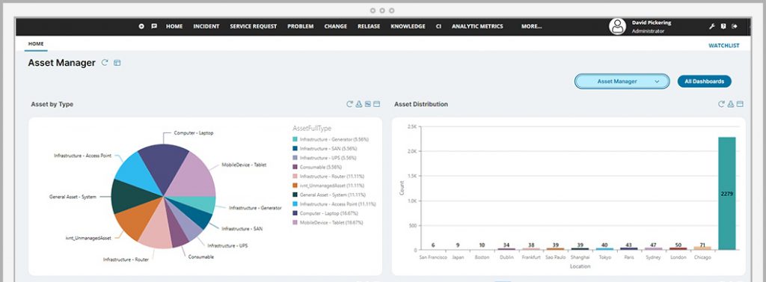766x282 pixels.
Task: Click the David Pickering user name
Action: tap(652, 22)
